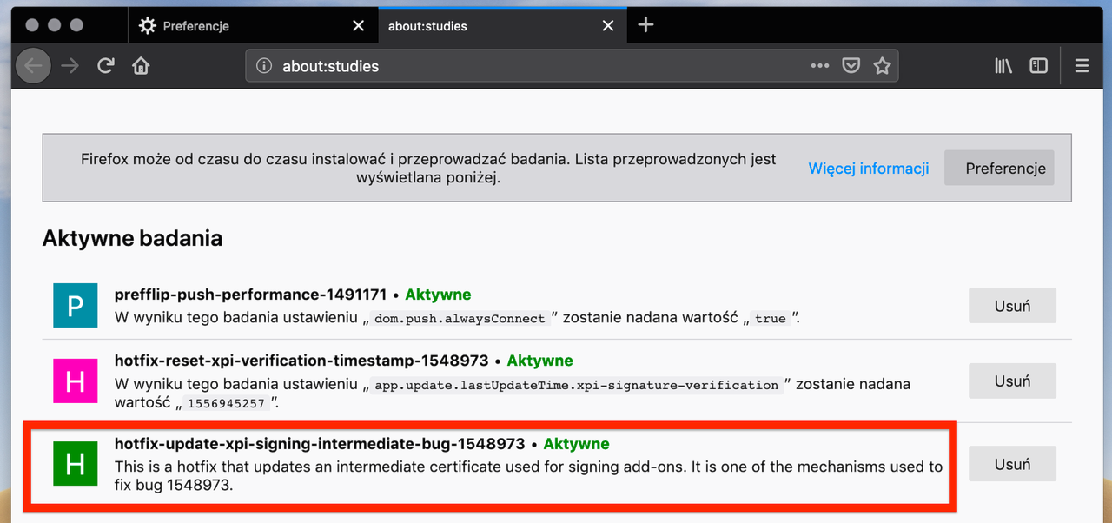Close the about:studies tab
Image resolution: width=1112 pixels, height=523 pixels.
(x=608, y=26)
